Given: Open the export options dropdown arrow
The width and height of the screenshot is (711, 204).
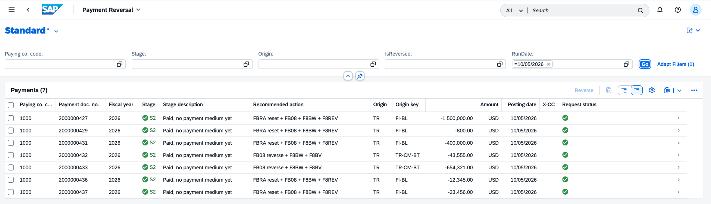Looking at the screenshot, I should point(679,90).
